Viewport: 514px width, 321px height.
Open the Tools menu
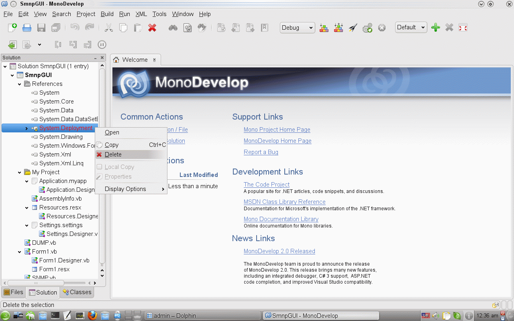[x=159, y=14]
